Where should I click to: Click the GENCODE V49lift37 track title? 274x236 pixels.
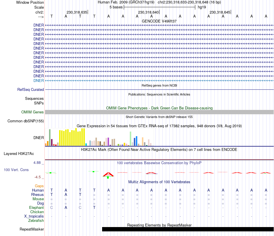(159, 21)
